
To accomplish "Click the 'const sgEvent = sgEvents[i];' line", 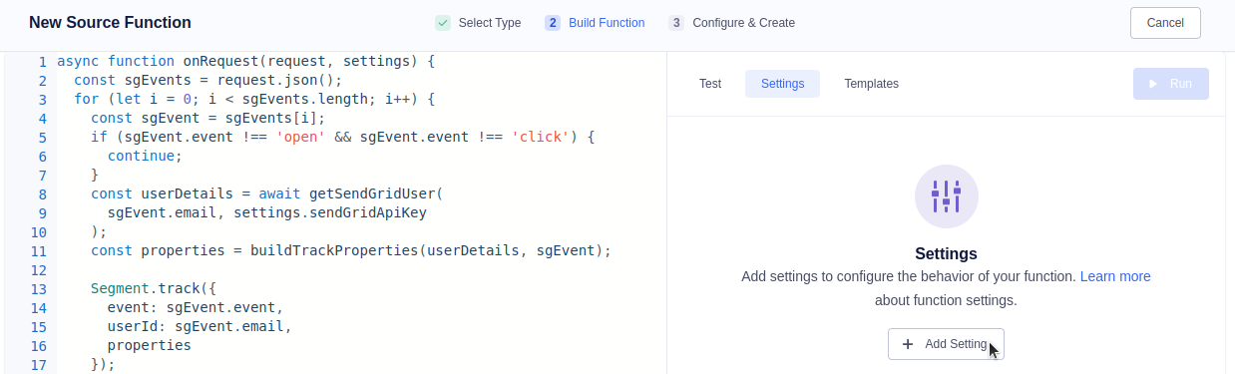I will click(x=208, y=118).
